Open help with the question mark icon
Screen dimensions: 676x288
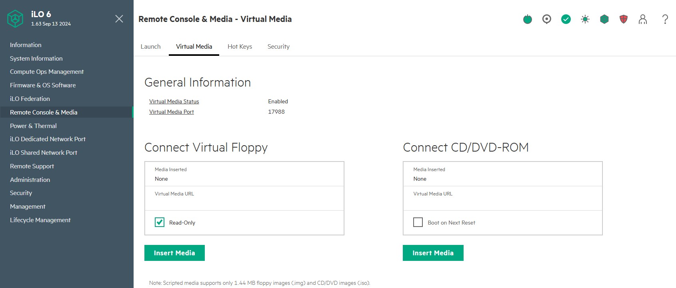pos(665,19)
